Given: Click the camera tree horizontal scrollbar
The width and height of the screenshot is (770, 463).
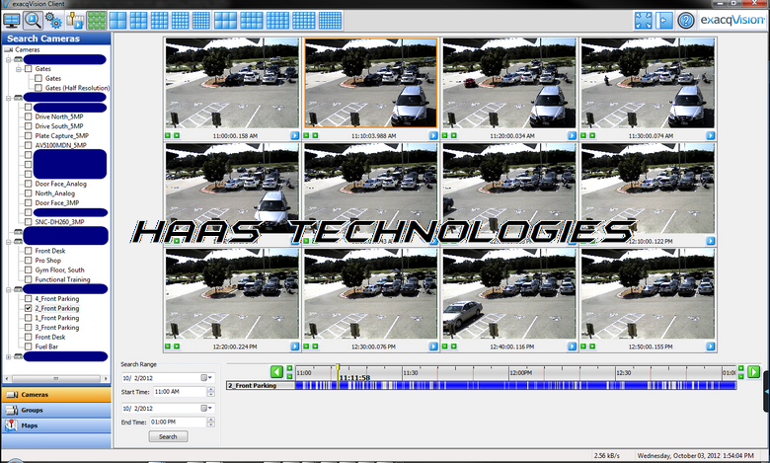Looking at the screenshot, I should (x=56, y=378).
